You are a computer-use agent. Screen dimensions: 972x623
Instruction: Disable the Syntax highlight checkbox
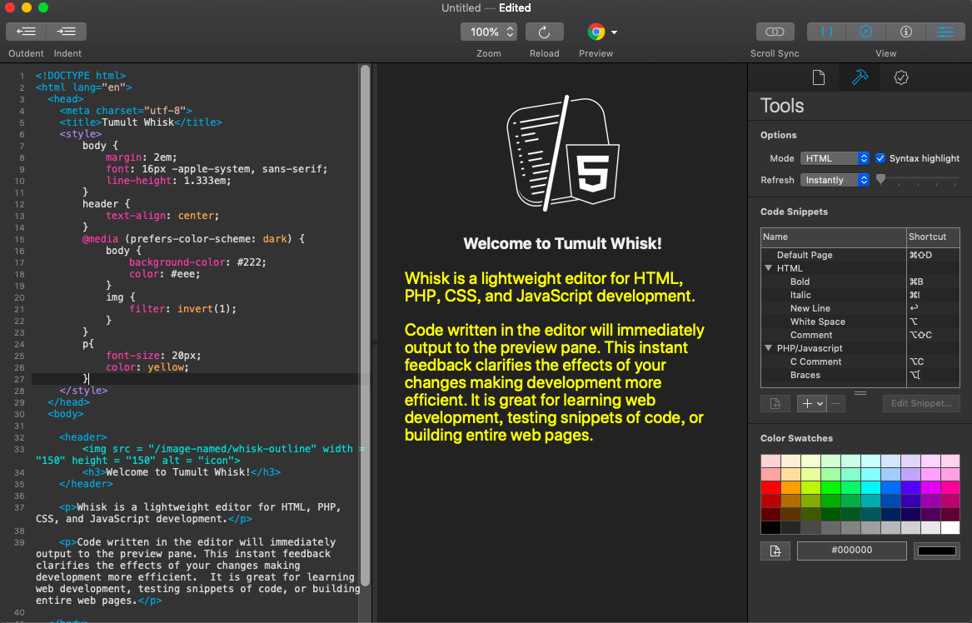[880, 157]
